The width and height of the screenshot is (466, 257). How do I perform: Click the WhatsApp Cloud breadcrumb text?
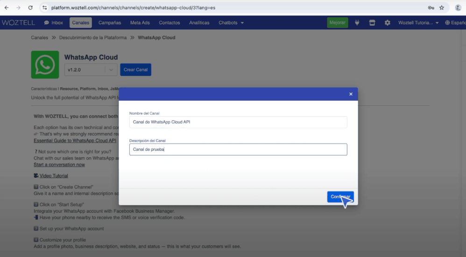click(156, 38)
